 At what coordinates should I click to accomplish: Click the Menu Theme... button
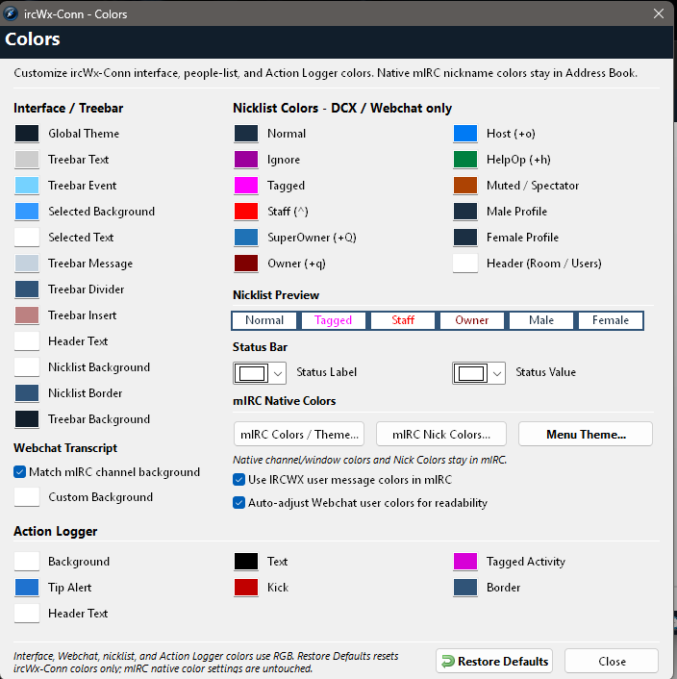point(586,434)
